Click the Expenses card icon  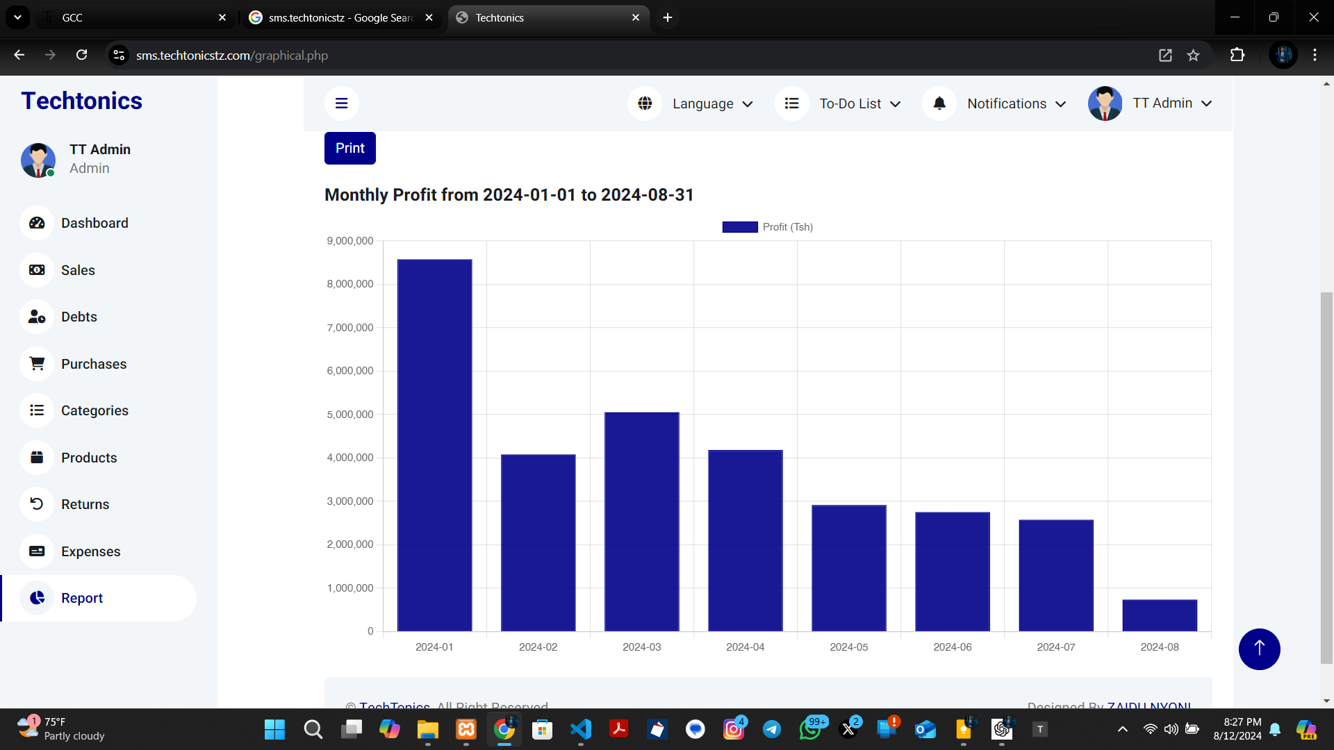37,551
